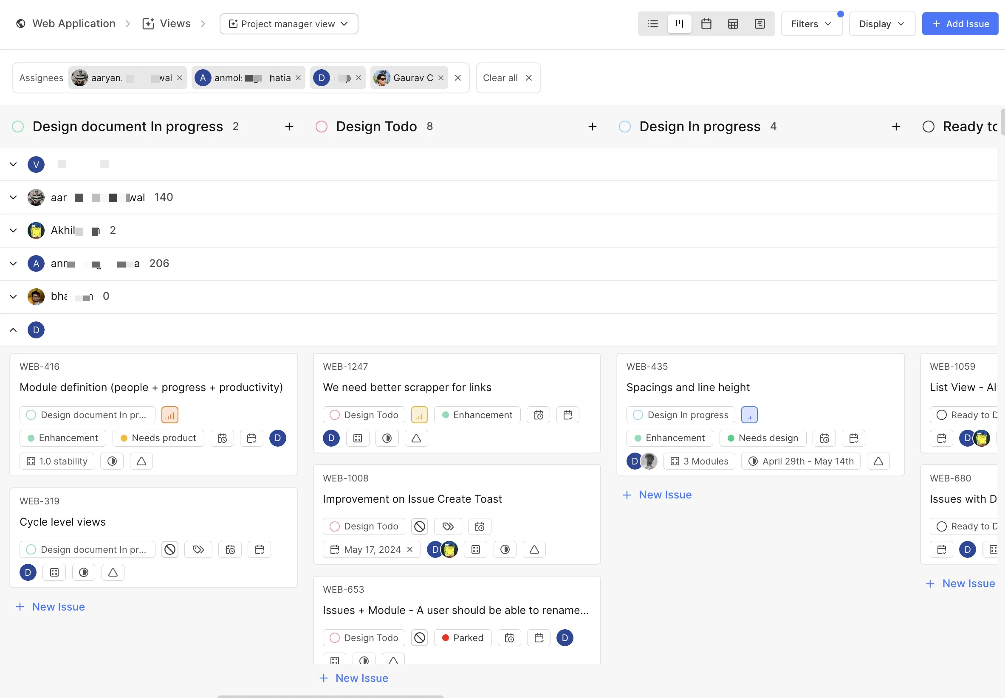
Task: Collapse the assignee group with 140 issues
Action: pyautogui.click(x=13, y=197)
